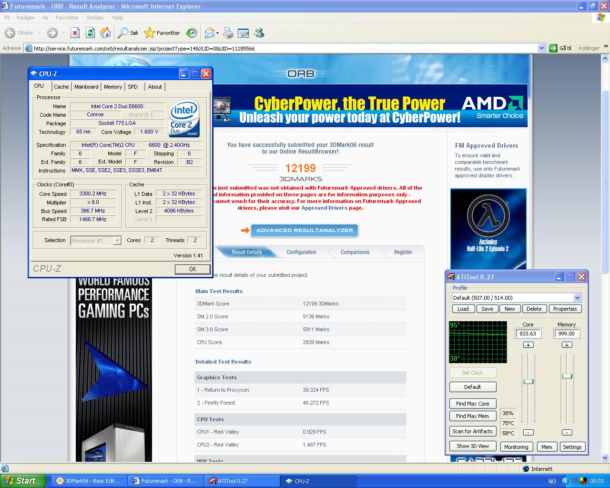Image resolution: width=610 pixels, height=488 pixels.
Task: Open Search (Søk) in IE toolbar
Action: point(129,33)
